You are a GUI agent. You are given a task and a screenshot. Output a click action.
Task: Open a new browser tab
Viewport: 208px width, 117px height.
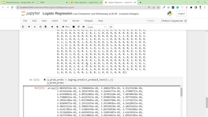point(140,2)
